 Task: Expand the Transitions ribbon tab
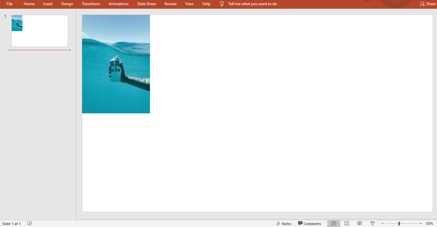[x=91, y=4]
